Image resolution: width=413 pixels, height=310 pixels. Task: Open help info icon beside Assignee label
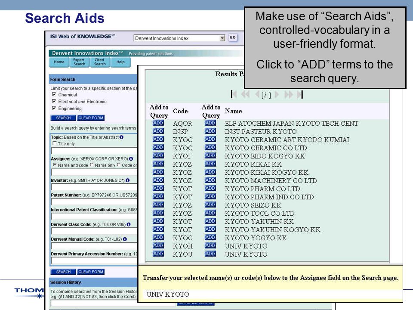[131, 159]
